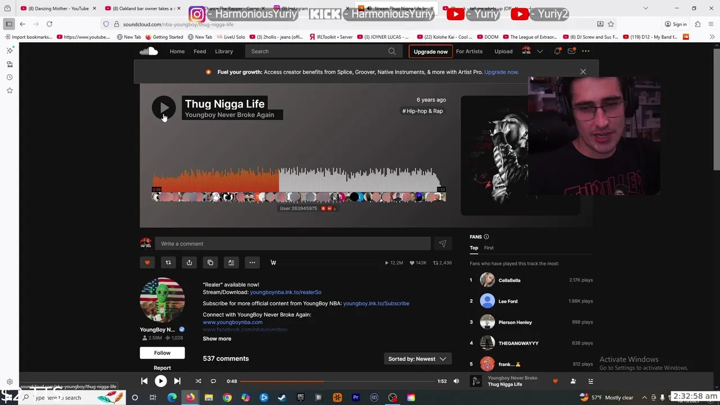
Task: Copy the track link
Action: coord(210,263)
